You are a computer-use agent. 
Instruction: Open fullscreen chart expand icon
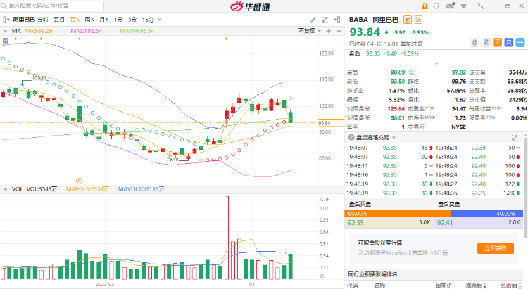[325, 20]
